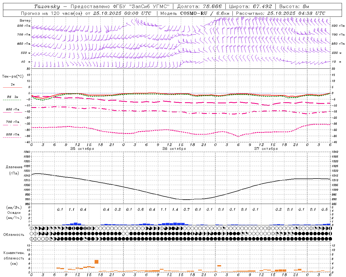Viewport: 346px width, 277px height.
Task: Click the "Долгота: 78.666" value
Action: coord(199,6)
